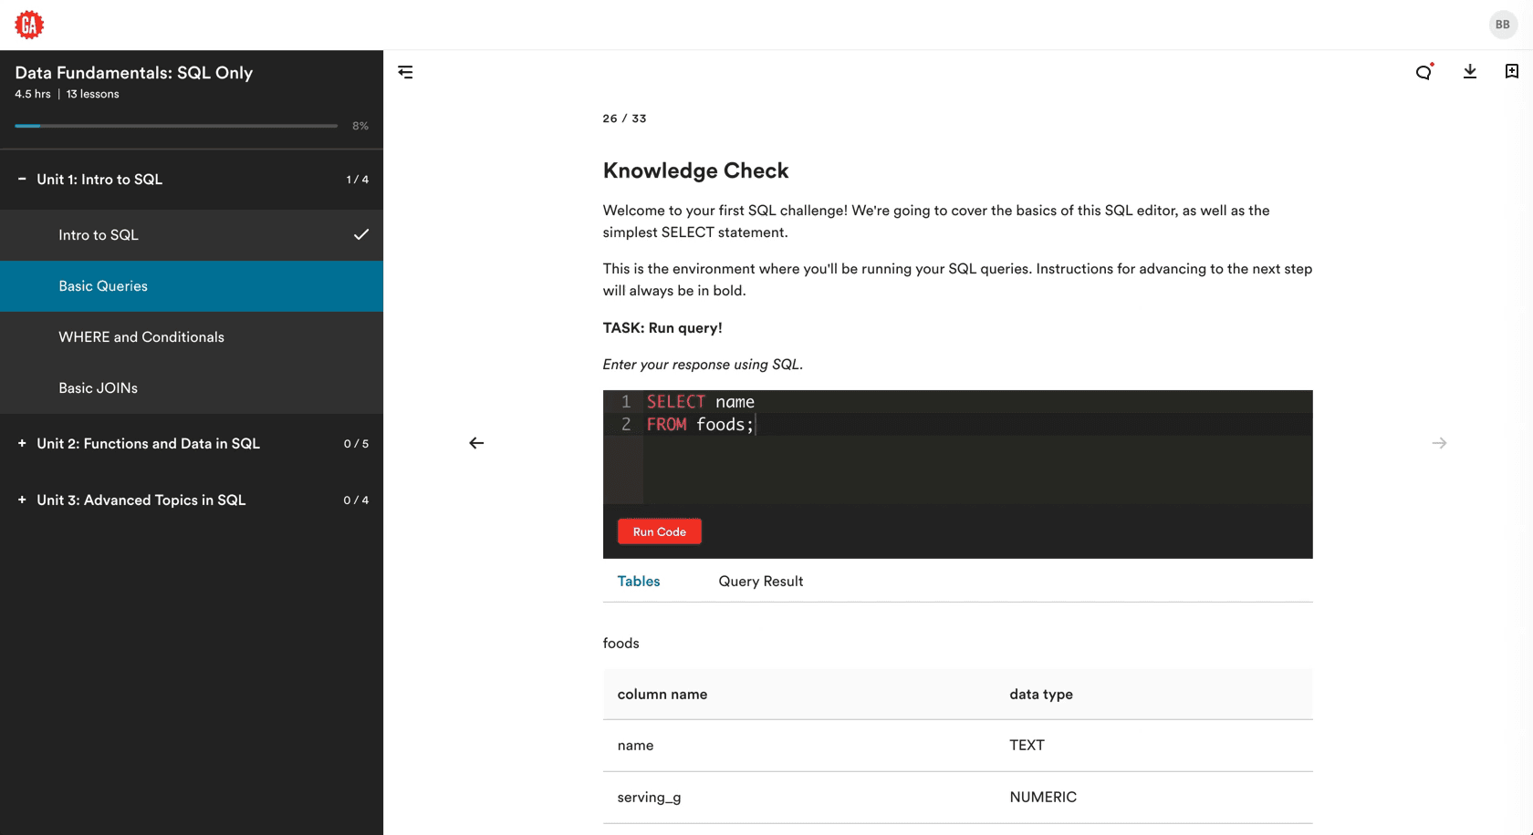Advance to next slide with right arrow

click(x=1439, y=443)
